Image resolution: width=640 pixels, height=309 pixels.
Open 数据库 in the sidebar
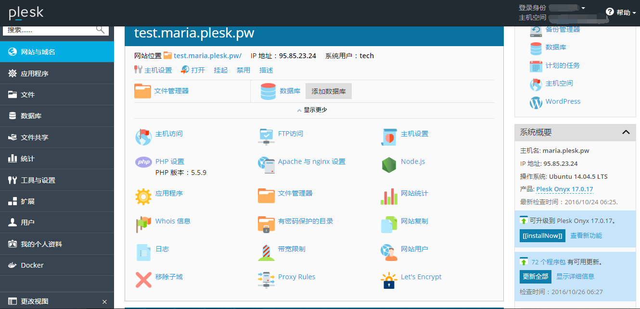click(x=57, y=116)
